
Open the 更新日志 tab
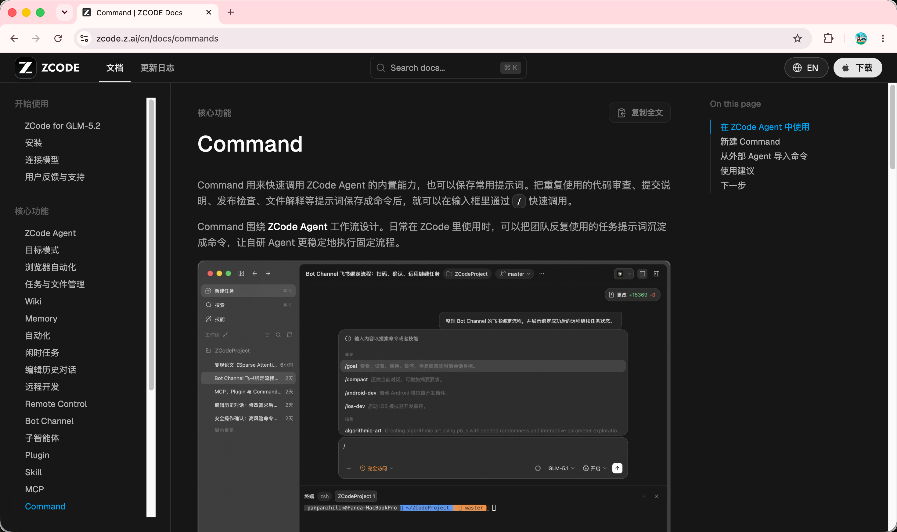[157, 68]
